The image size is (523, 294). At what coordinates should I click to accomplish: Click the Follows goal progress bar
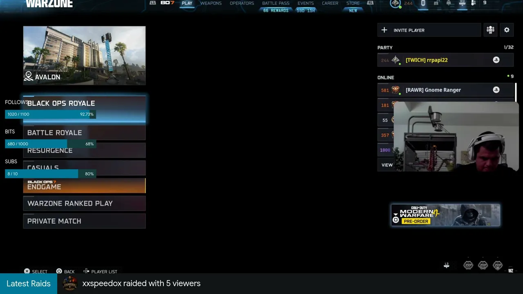point(51,114)
